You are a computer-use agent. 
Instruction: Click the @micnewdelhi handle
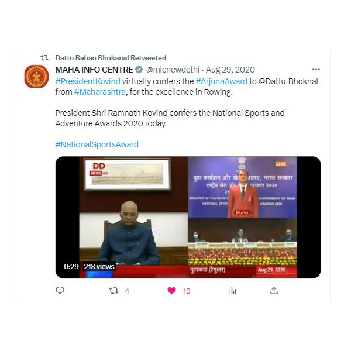[173, 70]
